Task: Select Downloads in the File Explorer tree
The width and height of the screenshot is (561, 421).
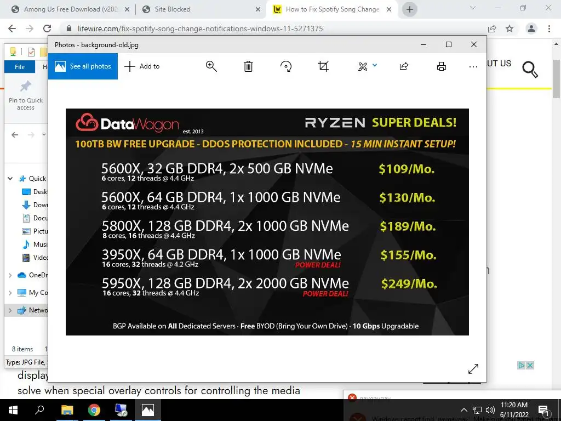Action: tap(35, 205)
